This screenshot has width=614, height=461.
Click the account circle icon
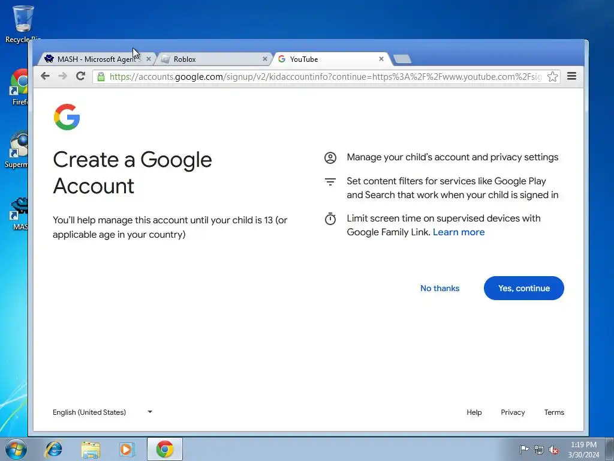click(x=330, y=158)
